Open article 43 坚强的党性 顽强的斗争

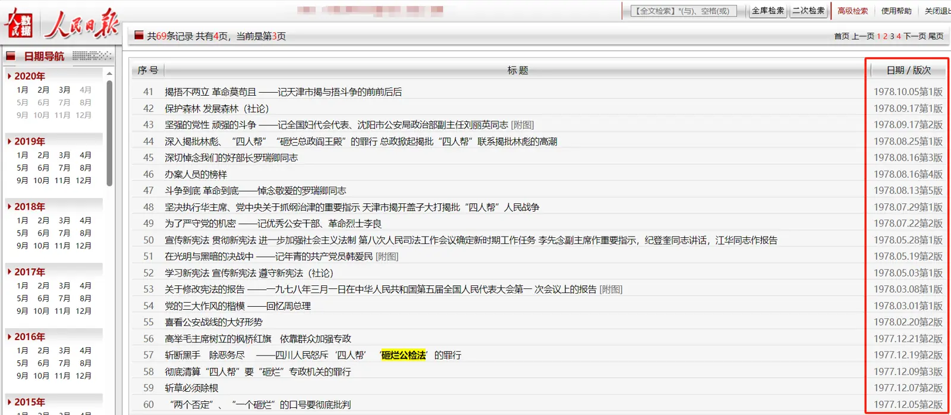click(x=336, y=125)
